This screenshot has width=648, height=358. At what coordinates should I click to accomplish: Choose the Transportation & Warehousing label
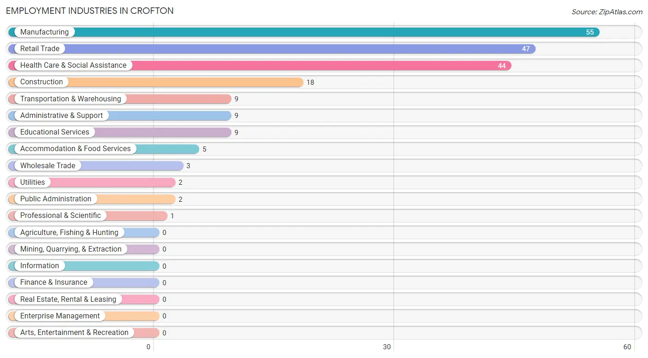71,99
